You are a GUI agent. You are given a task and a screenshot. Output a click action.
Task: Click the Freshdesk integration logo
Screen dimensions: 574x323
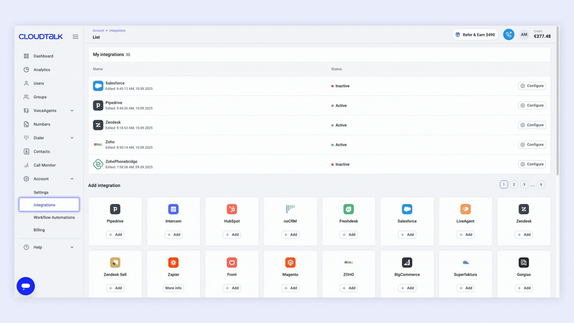(349, 209)
